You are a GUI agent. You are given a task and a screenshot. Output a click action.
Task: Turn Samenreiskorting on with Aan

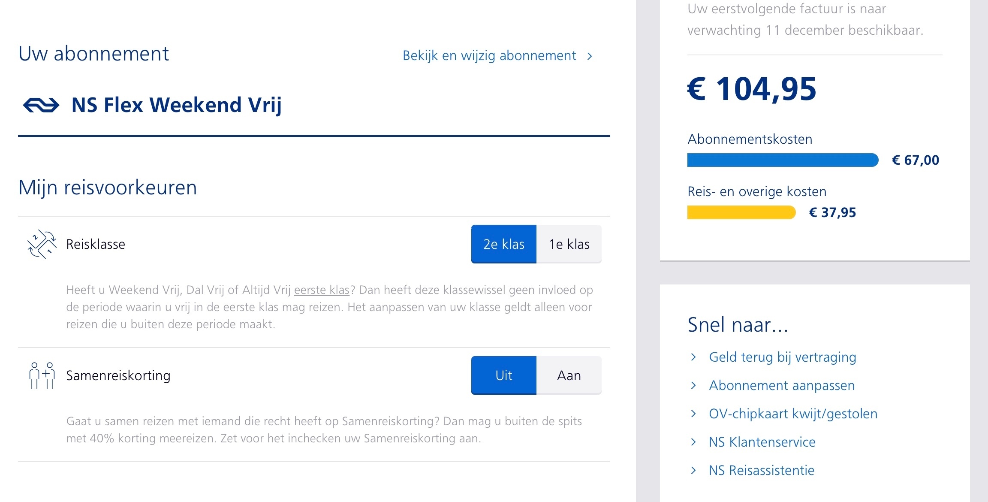tap(569, 375)
